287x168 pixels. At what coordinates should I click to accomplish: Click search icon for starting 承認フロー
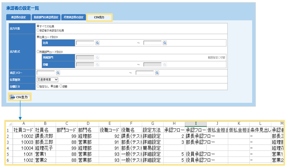58,72
